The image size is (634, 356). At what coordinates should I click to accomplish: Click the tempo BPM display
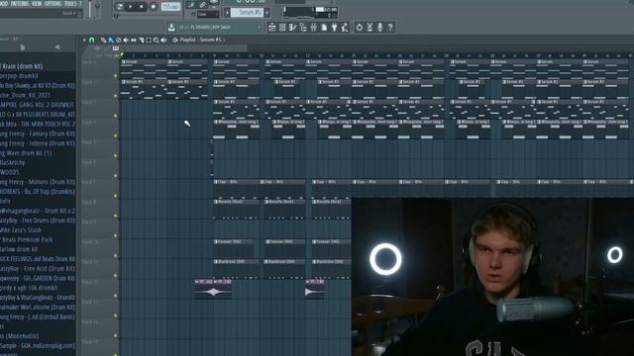pyautogui.click(x=170, y=7)
